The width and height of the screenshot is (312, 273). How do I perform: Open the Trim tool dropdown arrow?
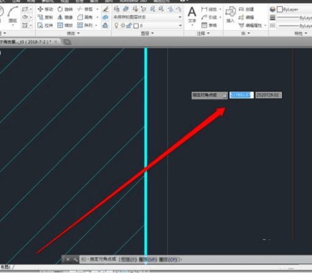point(97,9)
